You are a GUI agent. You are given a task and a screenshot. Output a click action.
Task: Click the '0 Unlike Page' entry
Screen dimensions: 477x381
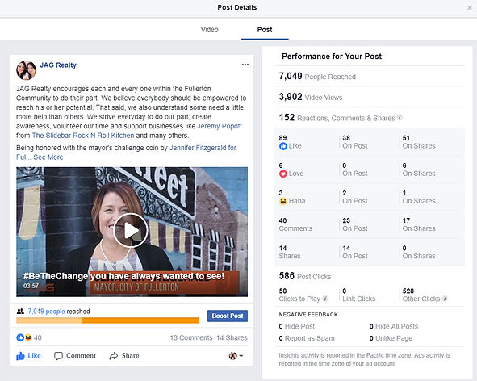pyautogui.click(x=391, y=338)
